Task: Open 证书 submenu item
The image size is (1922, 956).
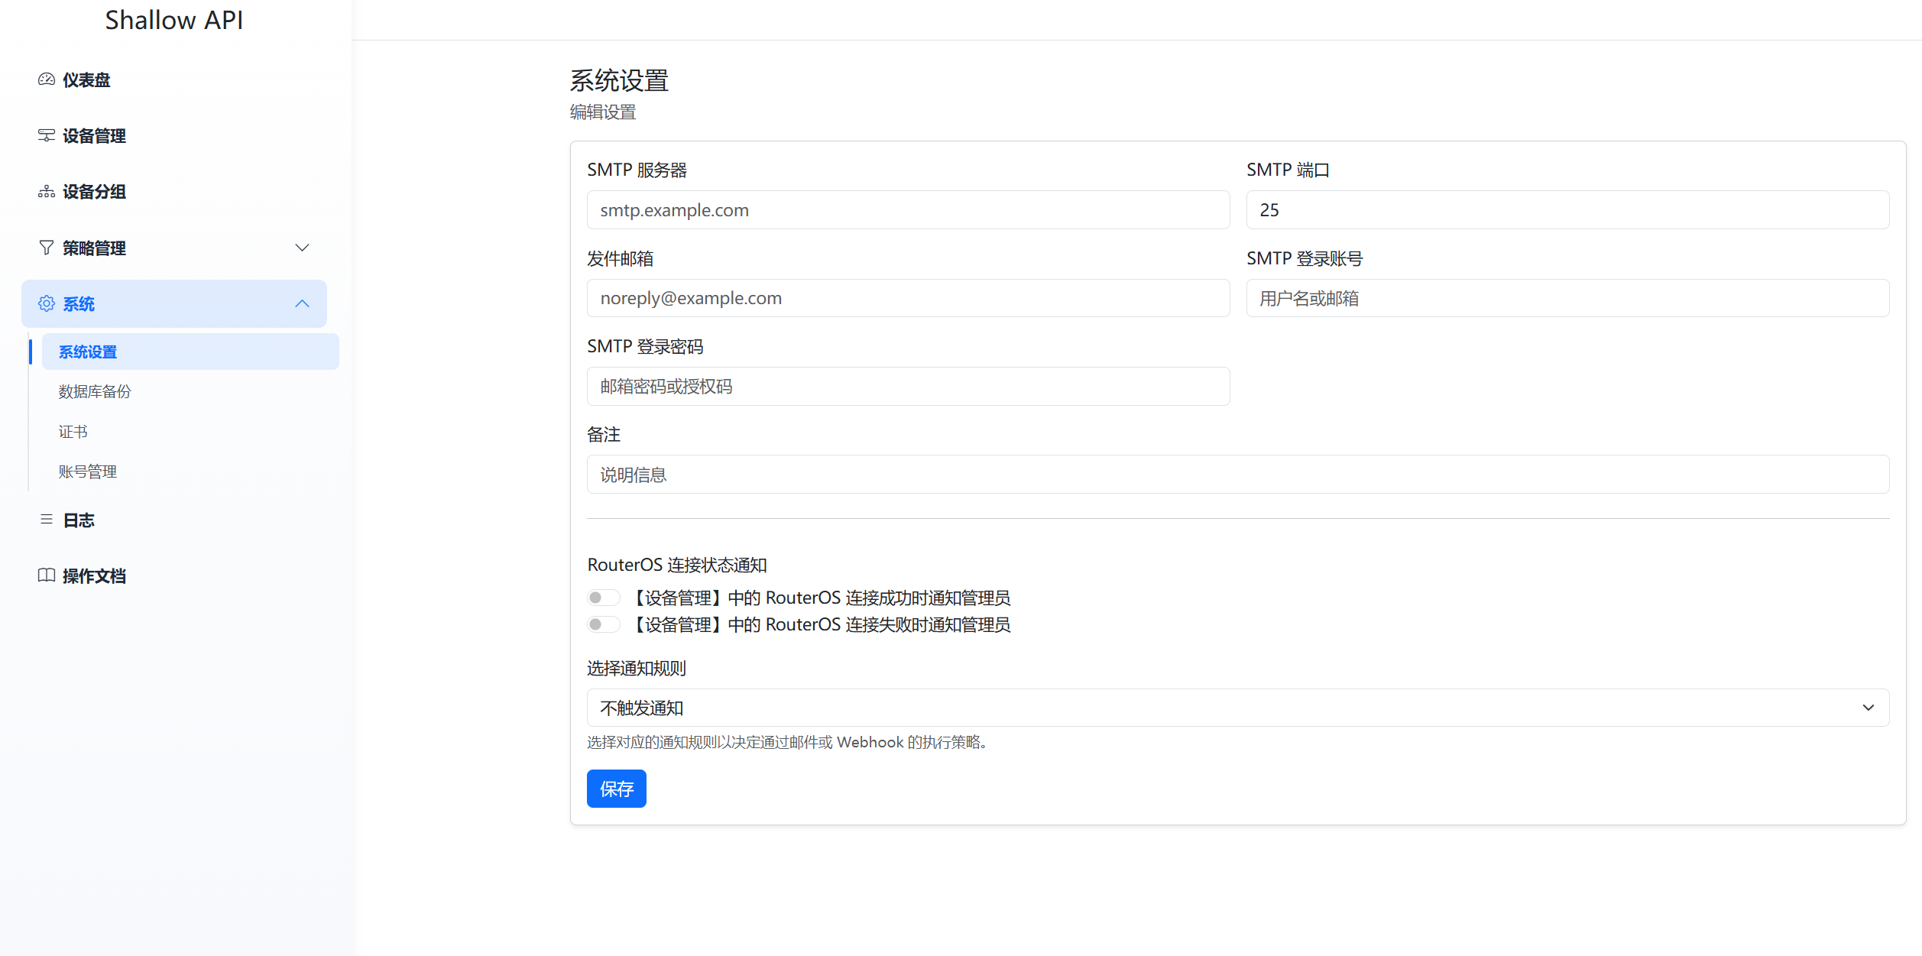Action: [x=73, y=432]
